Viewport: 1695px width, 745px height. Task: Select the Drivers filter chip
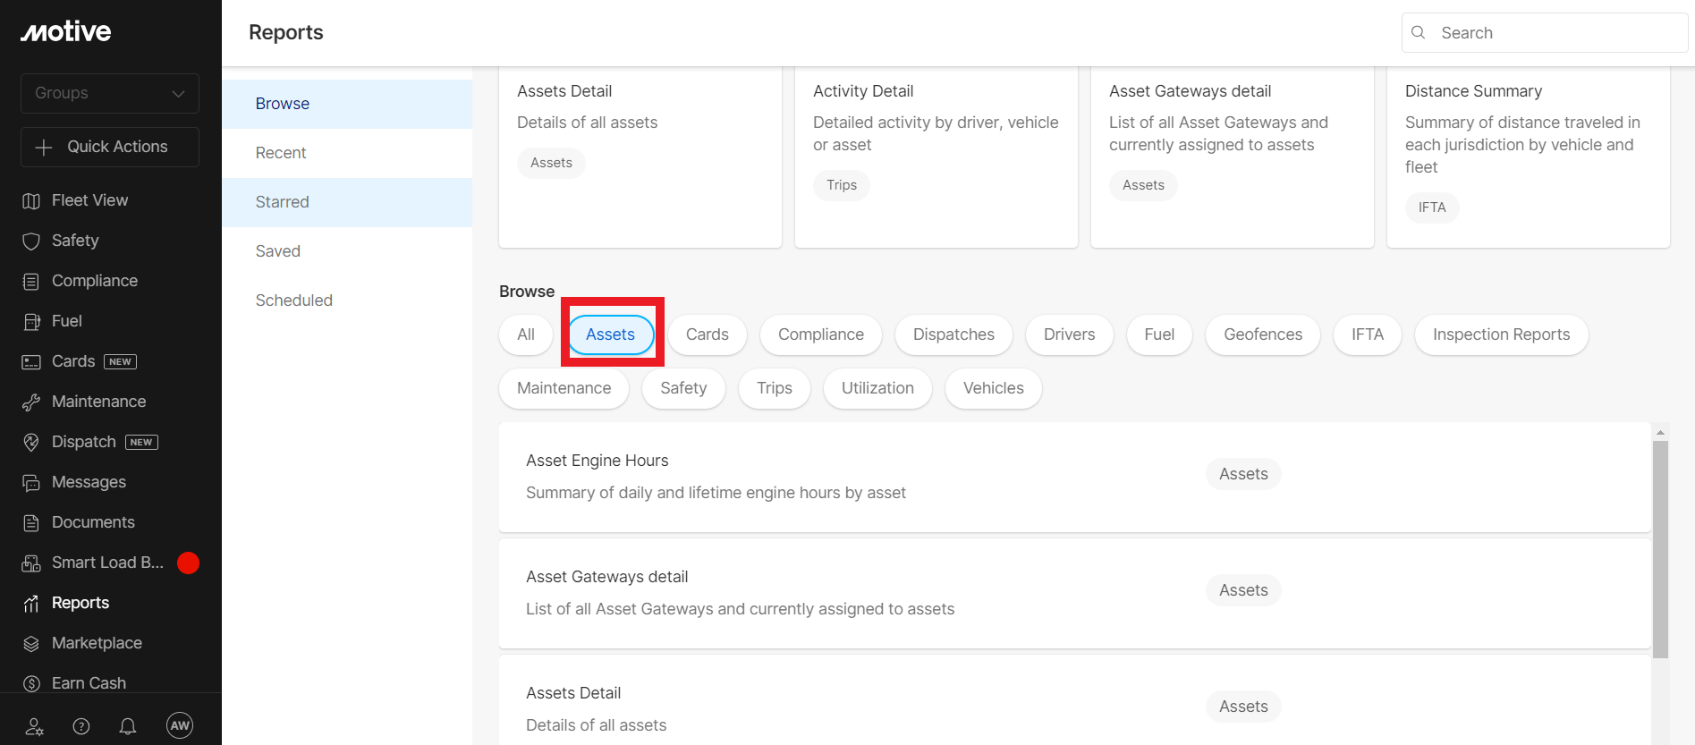pyautogui.click(x=1070, y=334)
